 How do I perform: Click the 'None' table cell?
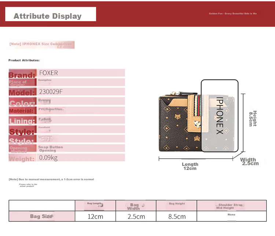[231, 216]
